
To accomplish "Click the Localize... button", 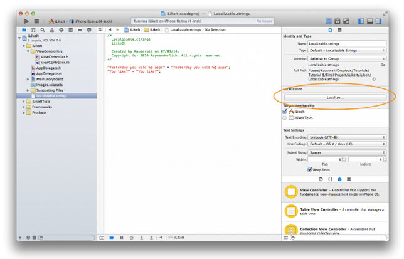I will click(x=335, y=97).
